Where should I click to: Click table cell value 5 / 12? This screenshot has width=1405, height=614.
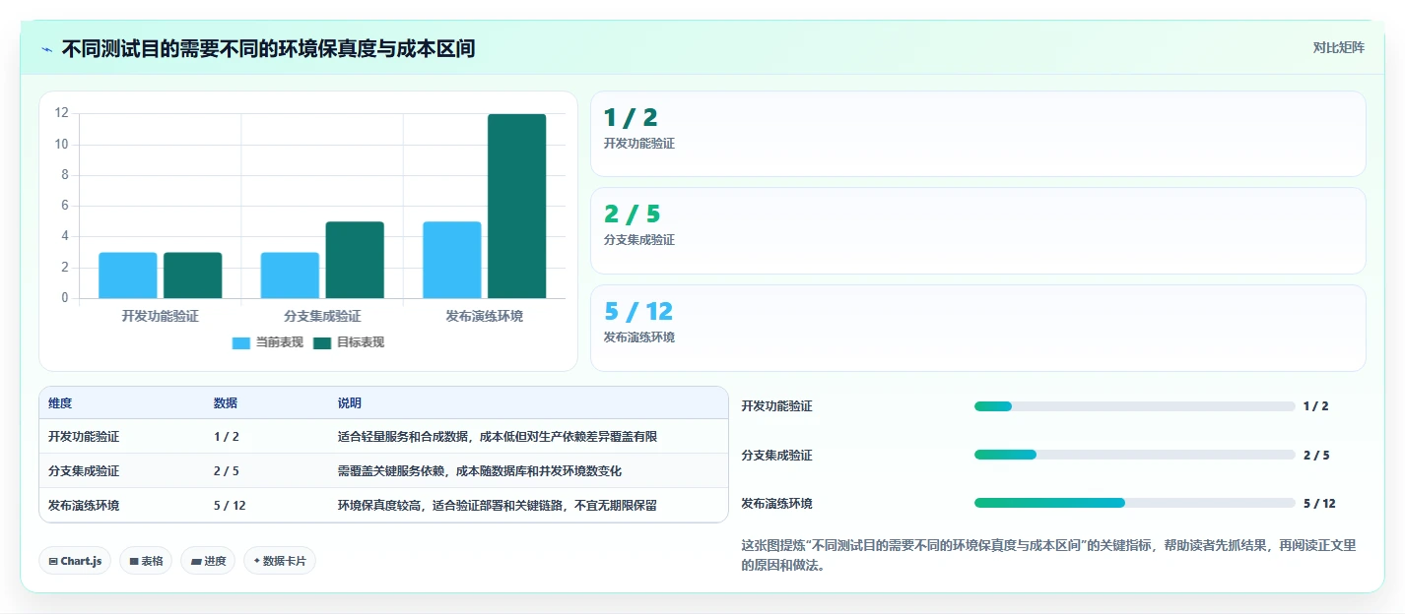(x=230, y=506)
